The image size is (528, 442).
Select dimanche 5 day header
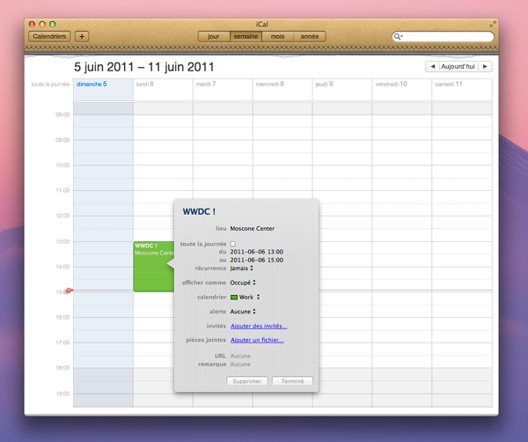pos(92,84)
